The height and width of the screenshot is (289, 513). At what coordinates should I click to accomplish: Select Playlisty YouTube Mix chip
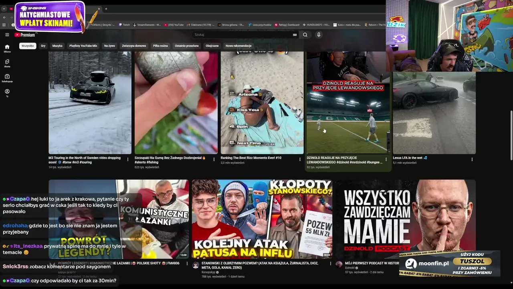coord(83,46)
